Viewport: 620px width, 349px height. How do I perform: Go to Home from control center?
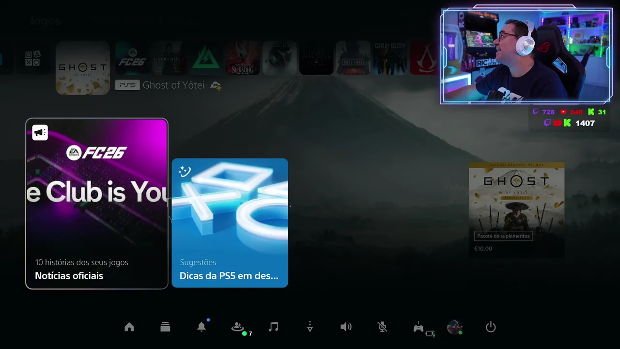click(129, 327)
